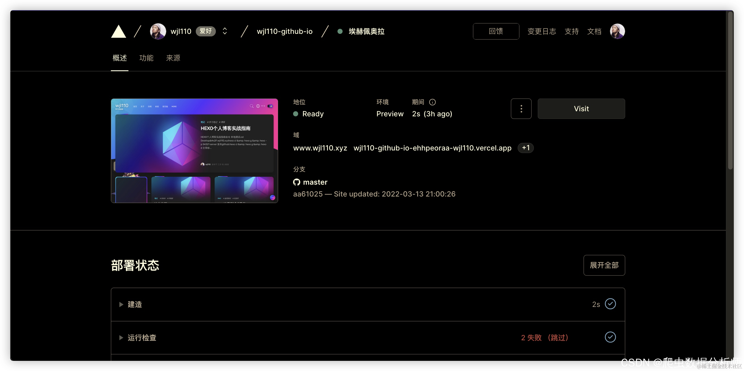
Task: Click the deployment preview thumbnail
Action: click(194, 150)
